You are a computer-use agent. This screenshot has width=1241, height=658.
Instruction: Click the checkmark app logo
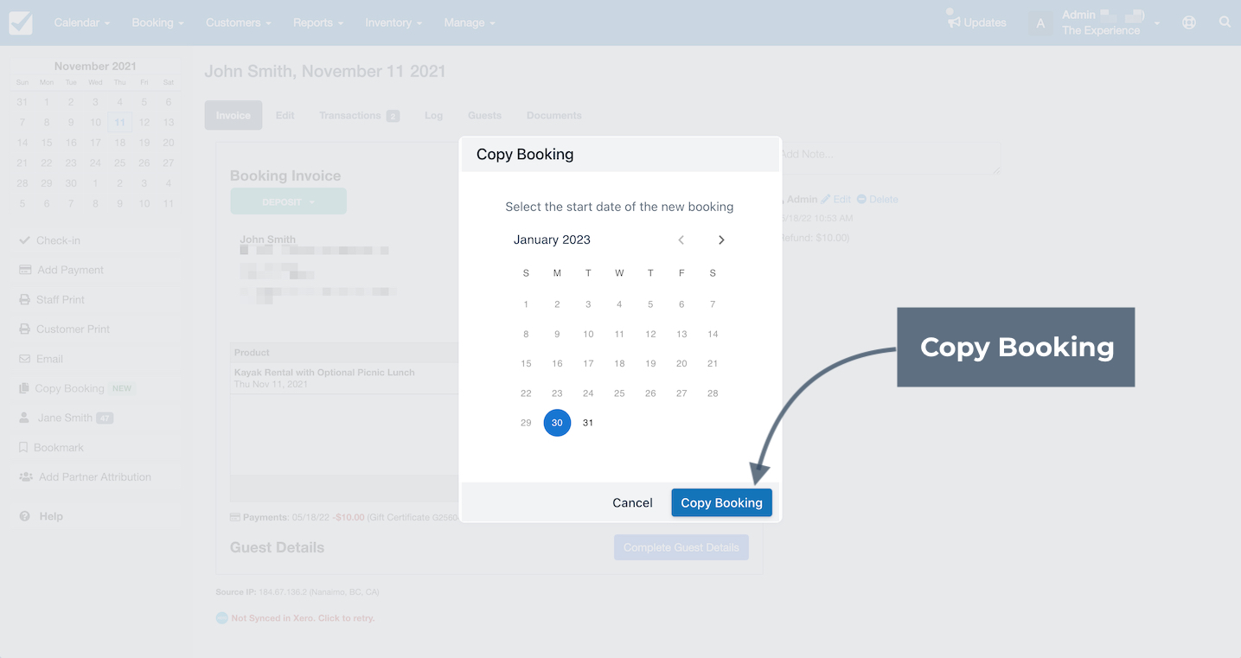click(21, 22)
